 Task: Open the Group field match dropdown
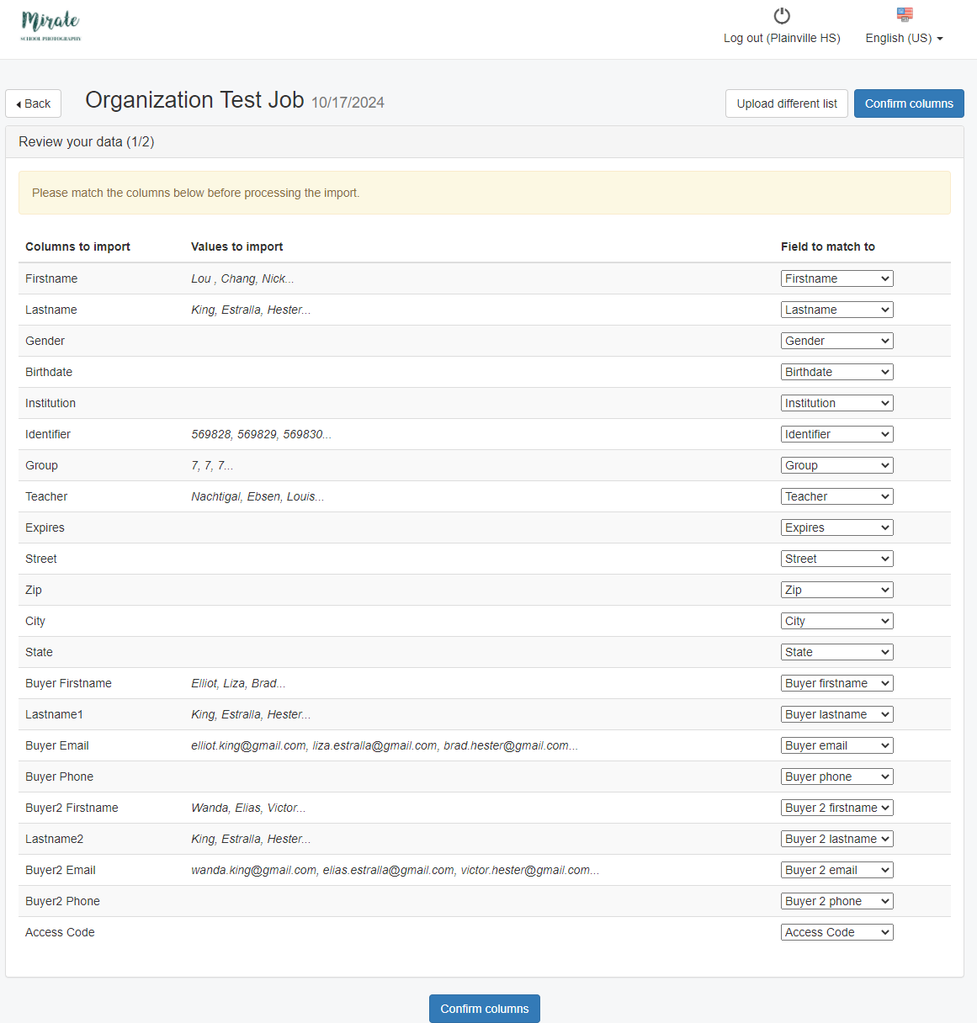click(x=836, y=465)
